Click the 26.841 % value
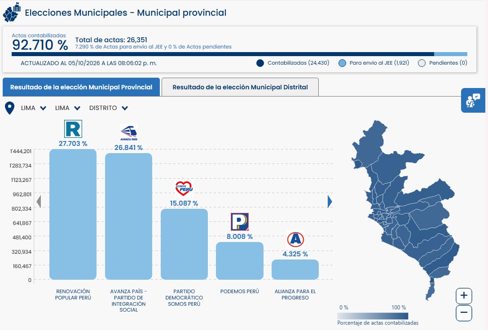The image size is (488, 330). point(128,148)
